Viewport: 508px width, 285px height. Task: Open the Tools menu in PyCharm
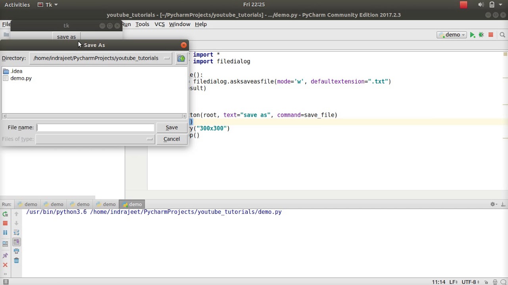click(x=142, y=24)
